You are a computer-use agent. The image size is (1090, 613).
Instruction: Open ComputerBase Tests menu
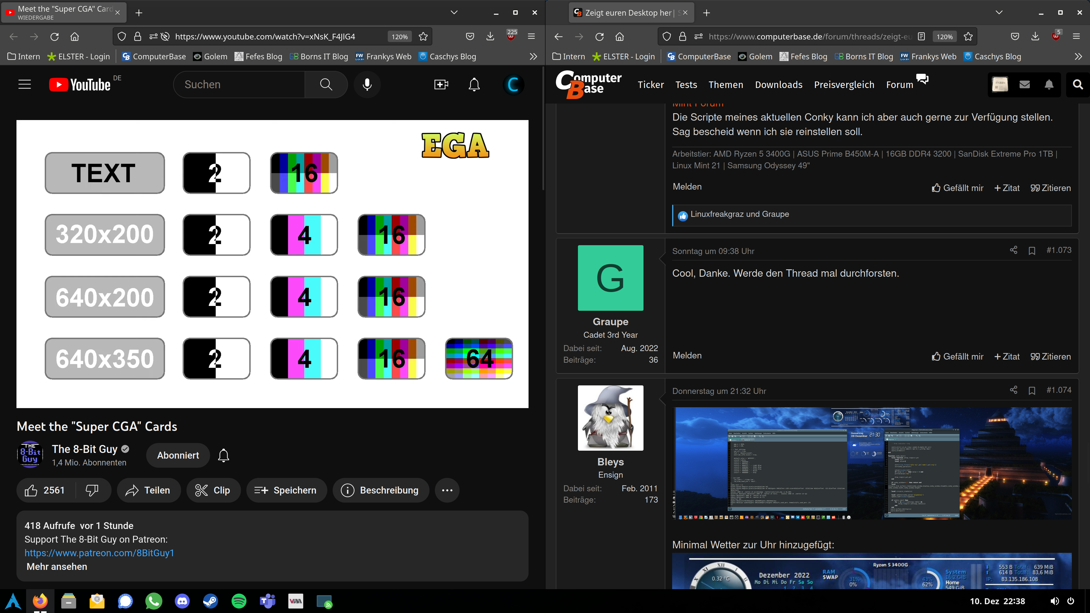tap(686, 85)
